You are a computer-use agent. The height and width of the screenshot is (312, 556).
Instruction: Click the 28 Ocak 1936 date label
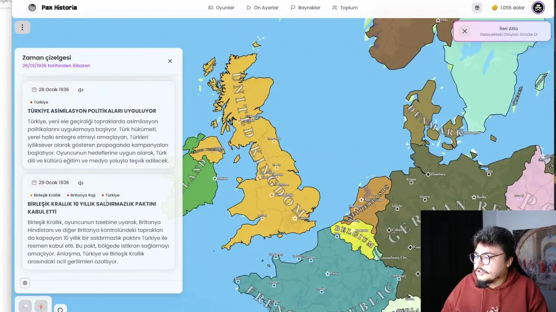[x=54, y=90]
